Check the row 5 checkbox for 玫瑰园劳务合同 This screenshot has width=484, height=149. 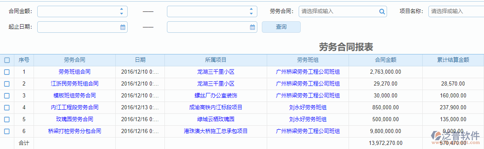[x=7, y=120]
